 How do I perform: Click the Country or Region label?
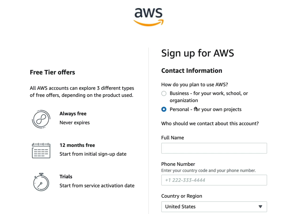182,196
